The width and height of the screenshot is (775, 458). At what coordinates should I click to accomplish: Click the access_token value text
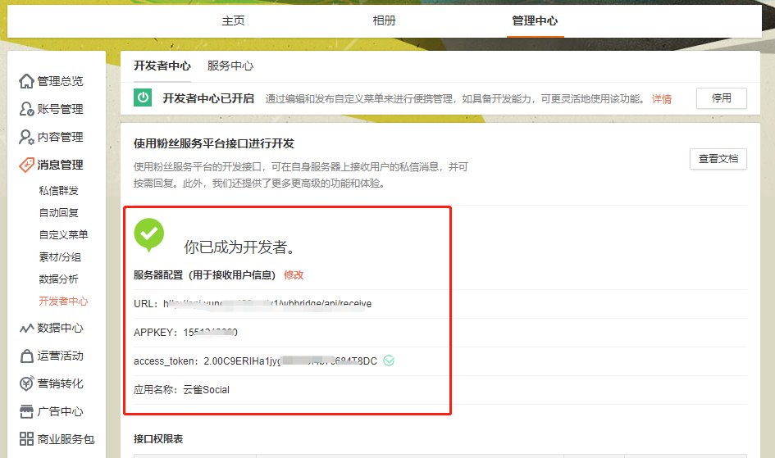pyautogui.click(x=290, y=361)
